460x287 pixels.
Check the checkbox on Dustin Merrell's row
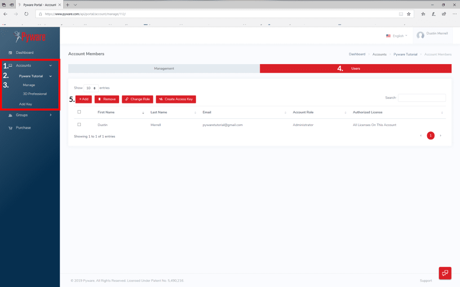(x=79, y=125)
